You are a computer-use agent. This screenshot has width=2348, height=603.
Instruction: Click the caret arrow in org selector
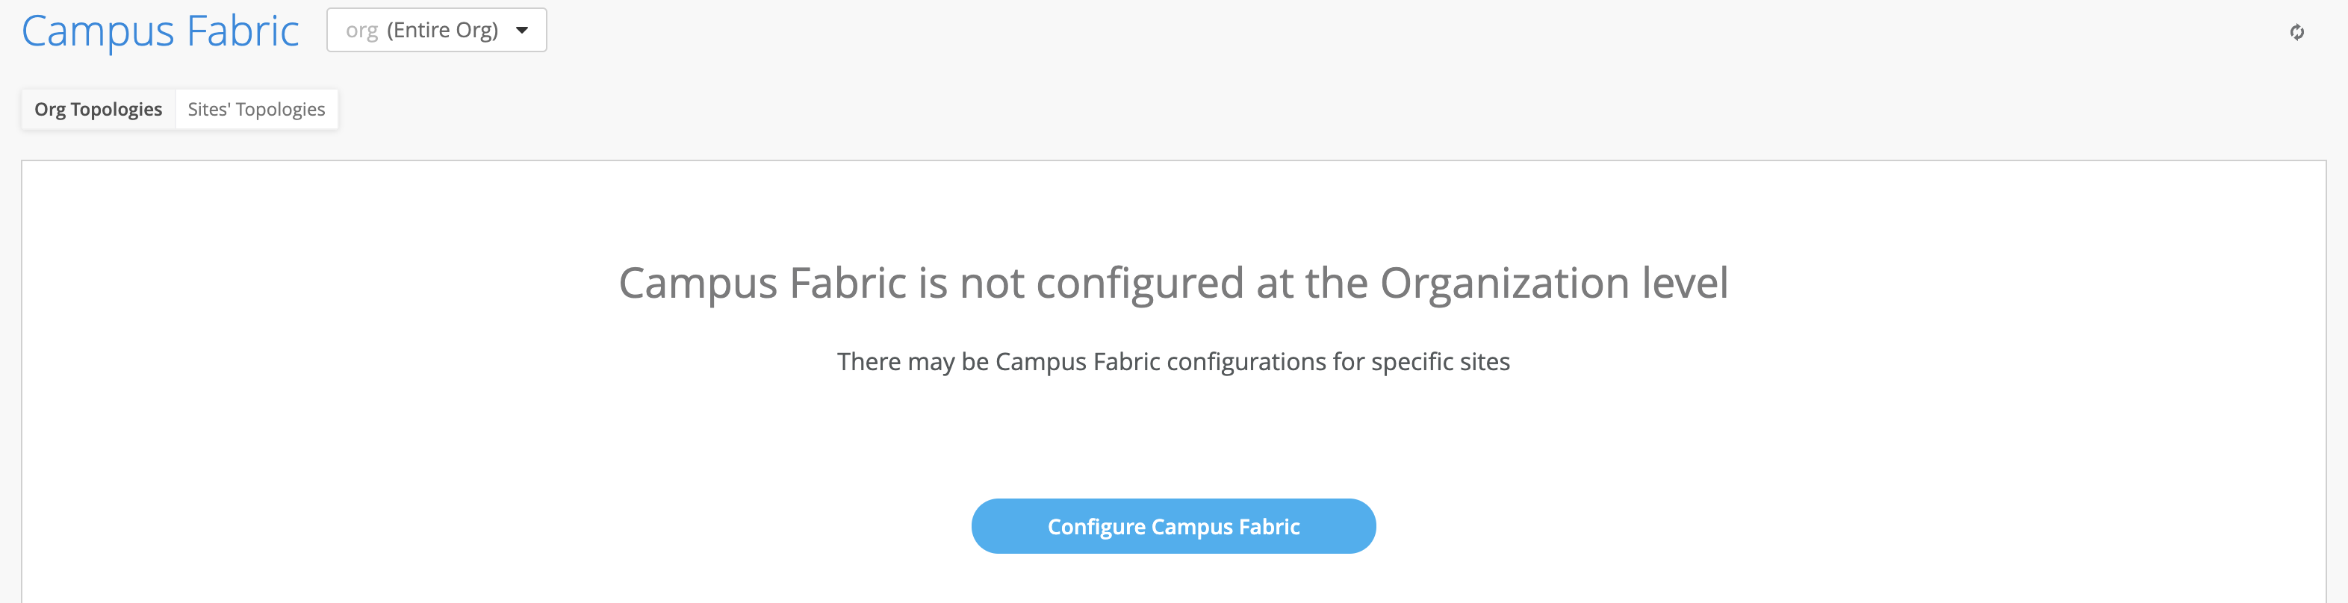coord(522,30)
